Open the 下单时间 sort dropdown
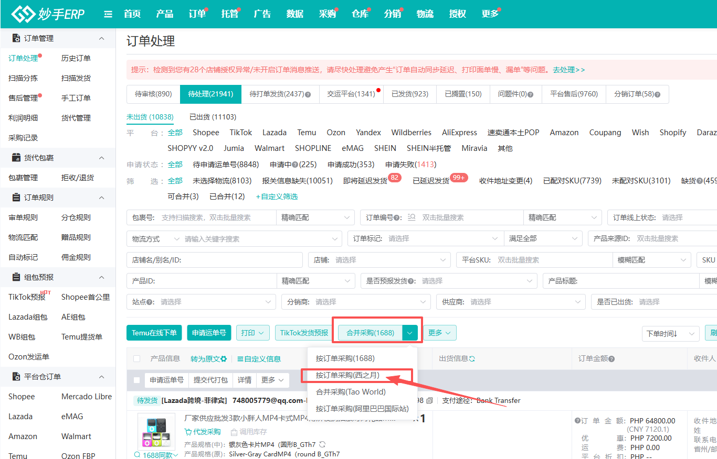This screenshot has height=459, width=717. coord(670,334)
